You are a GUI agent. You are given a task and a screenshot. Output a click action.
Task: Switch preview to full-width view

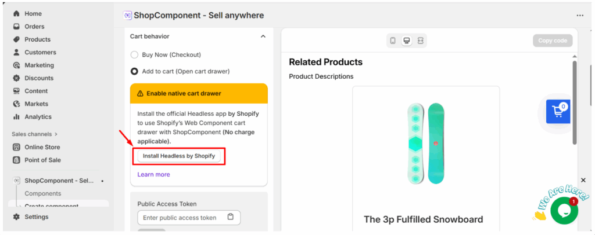[421, 41]
